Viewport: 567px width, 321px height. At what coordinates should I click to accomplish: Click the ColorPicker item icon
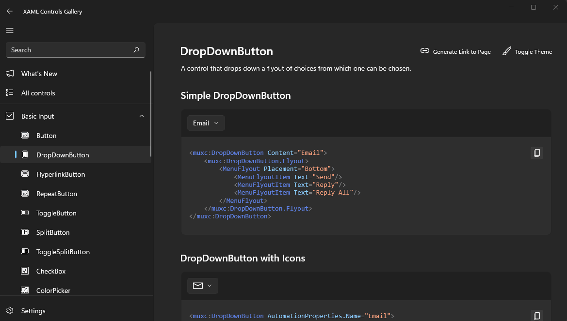point(25,290)
